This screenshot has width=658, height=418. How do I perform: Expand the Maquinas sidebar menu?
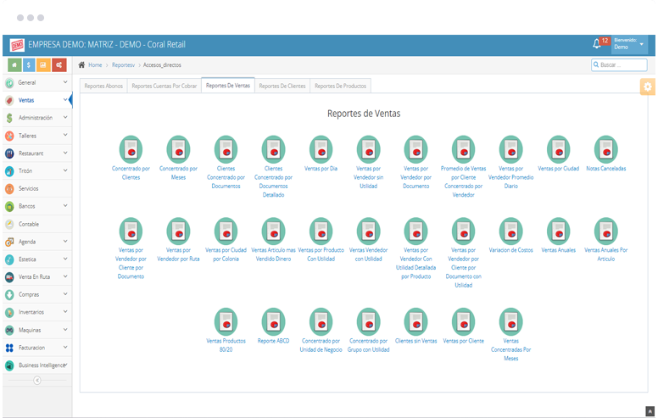click(x=37, y=330)
